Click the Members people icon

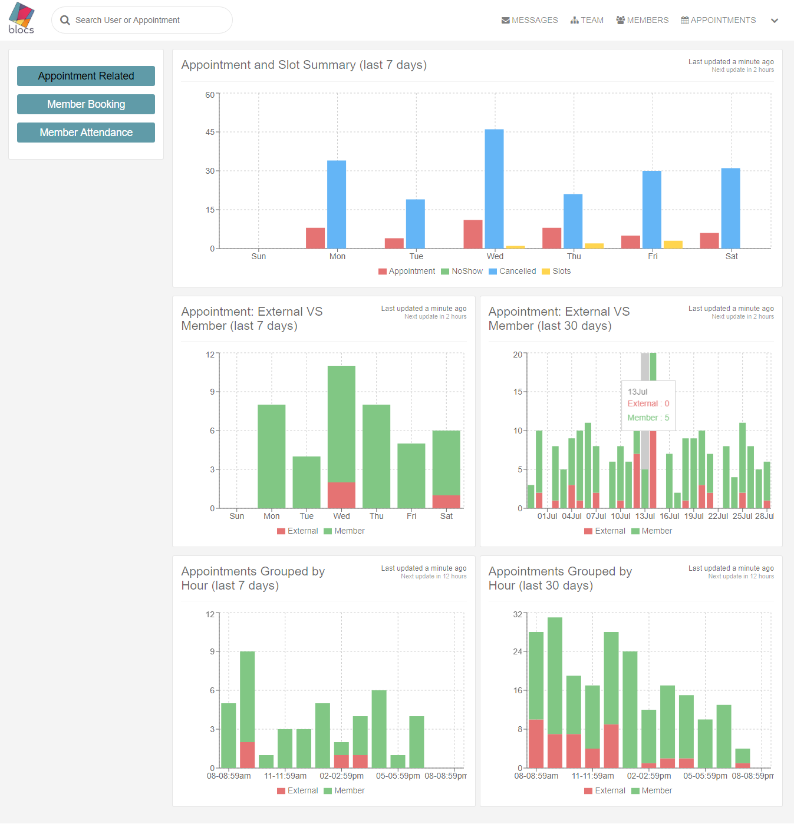point(620,21)
